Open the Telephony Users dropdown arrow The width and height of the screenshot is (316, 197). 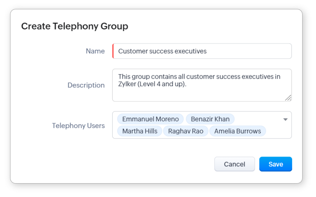click(x=285, y=119)
